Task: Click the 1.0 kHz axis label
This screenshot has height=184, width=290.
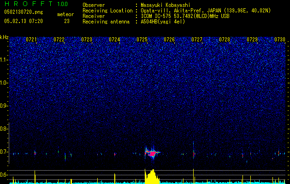Action: click(x=4, y=83)
